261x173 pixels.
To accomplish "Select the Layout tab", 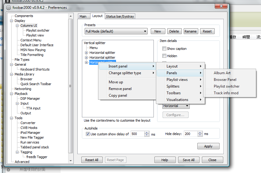I will [x=97, y=16].
